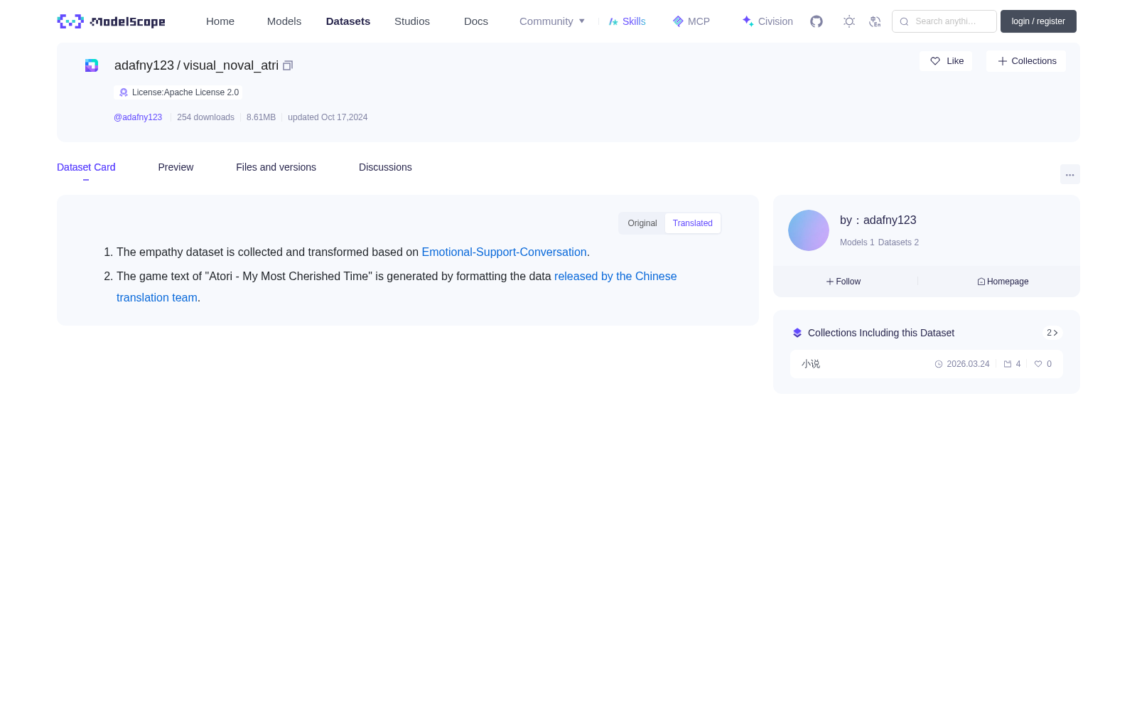The width and height of the screenshot is (1137, 711).
Task: Open the ModelScope logo homepage
Action: click(x=111, y=21)
